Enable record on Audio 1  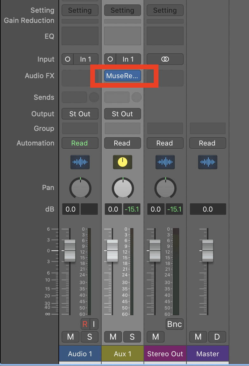coord(85,324)
